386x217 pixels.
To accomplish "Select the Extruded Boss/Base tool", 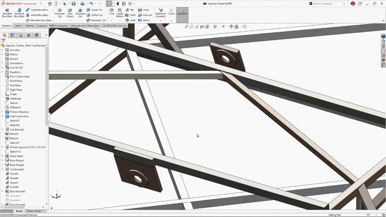I will tap(7, 12).
